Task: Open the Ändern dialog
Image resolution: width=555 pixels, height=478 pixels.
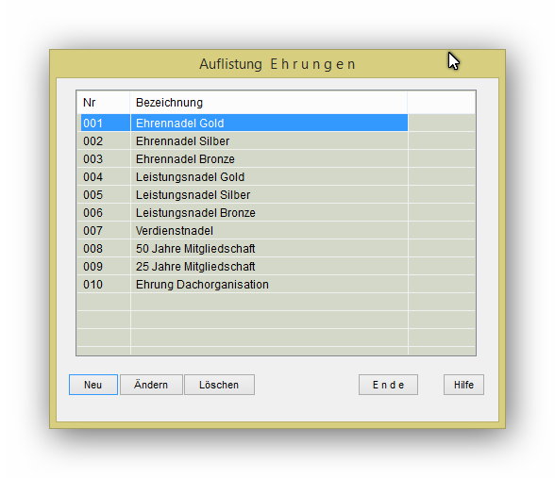Action: tap(151, 385)
